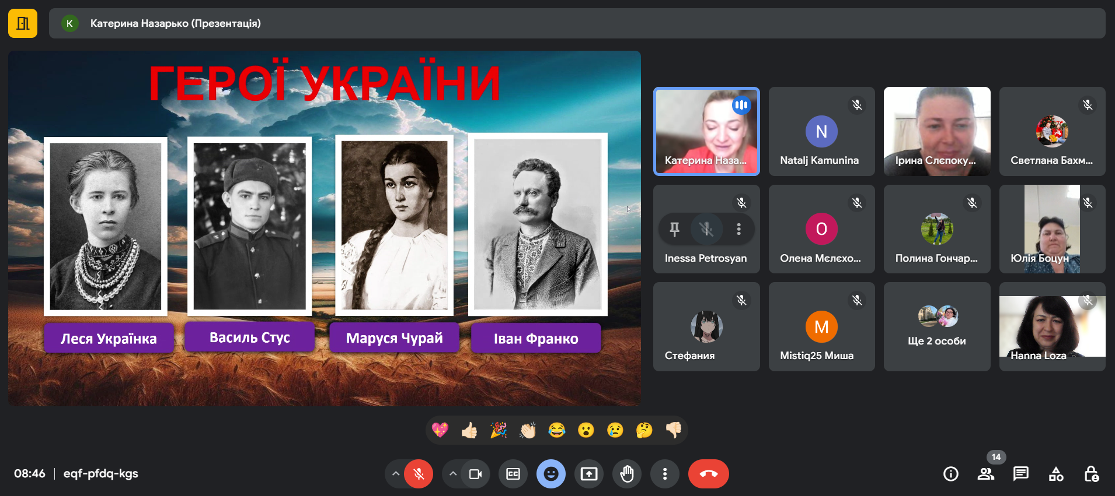This screenshot has height=496, width=1115.
Task: Open the activities panel
Action: click(x=1055, y=474)
